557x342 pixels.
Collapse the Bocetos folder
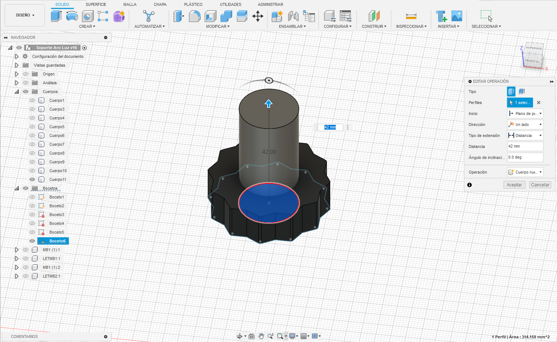tap(16, 188)
